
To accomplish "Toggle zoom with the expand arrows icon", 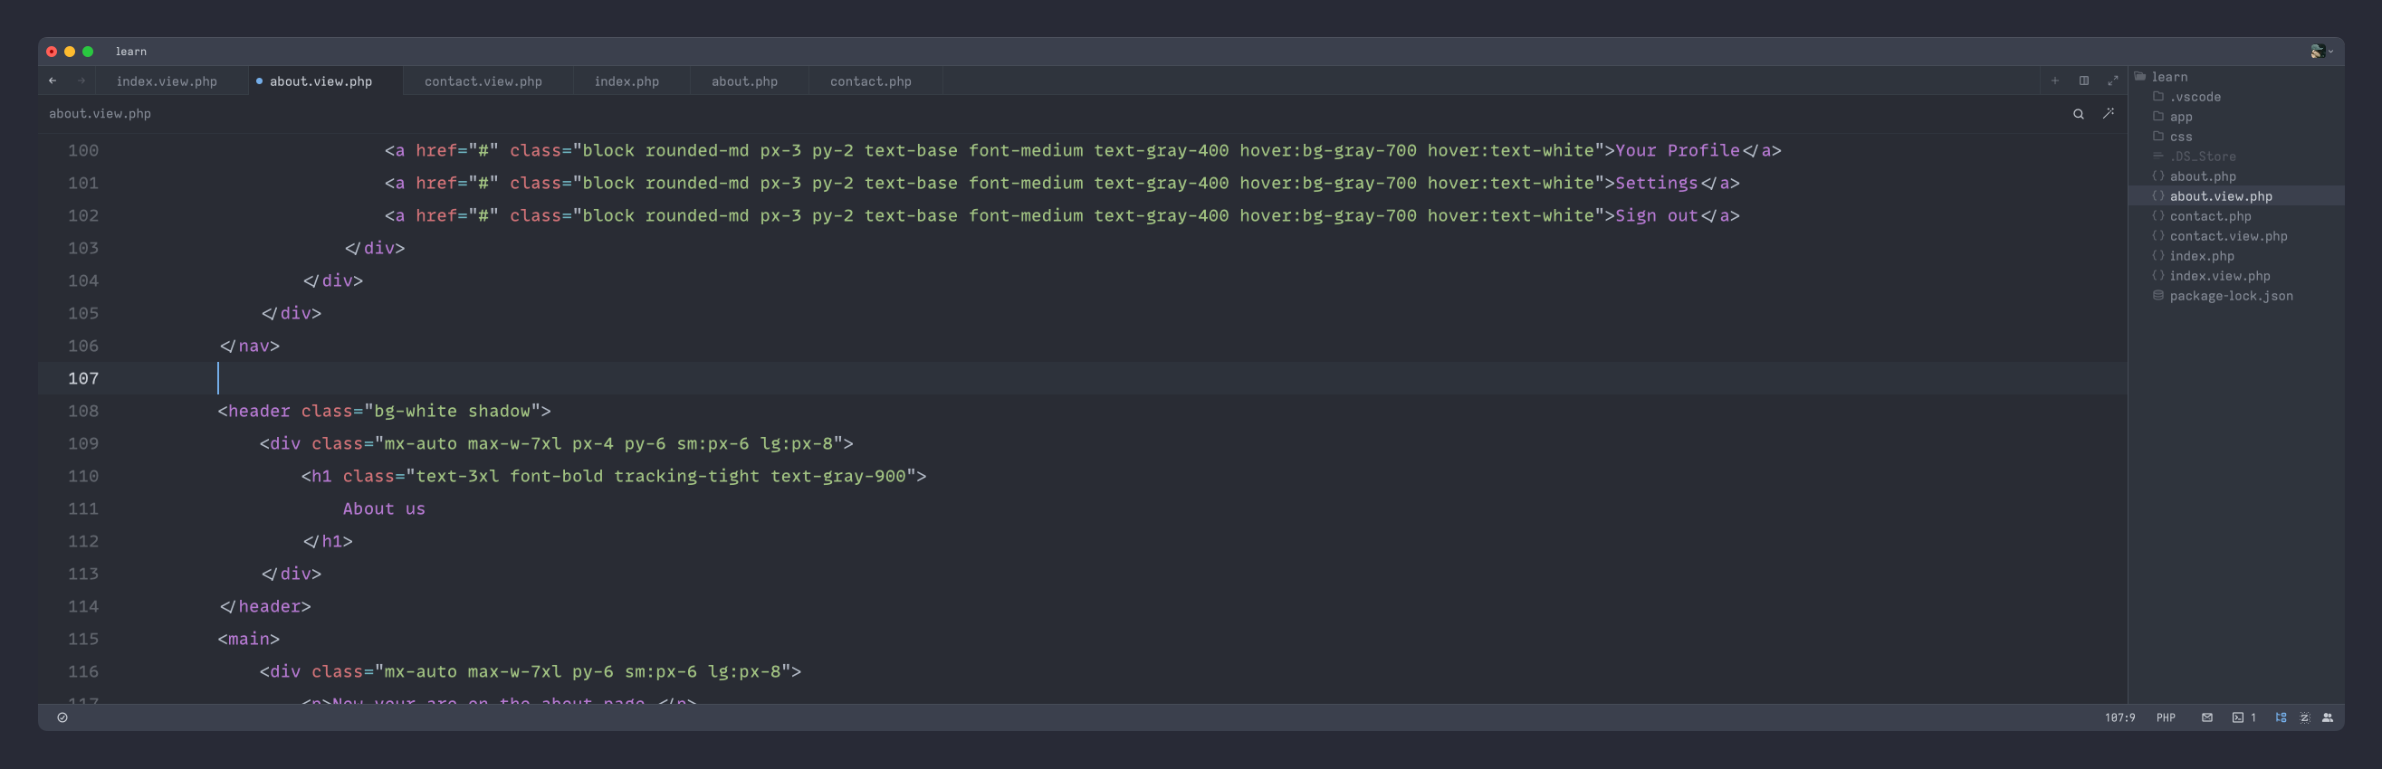I will coord(2114,81).
